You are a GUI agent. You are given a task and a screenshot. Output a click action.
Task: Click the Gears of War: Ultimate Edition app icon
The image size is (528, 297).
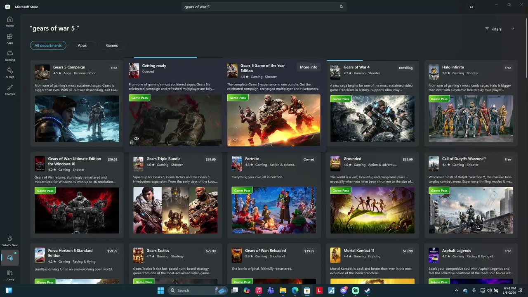(x=40, y=163)
